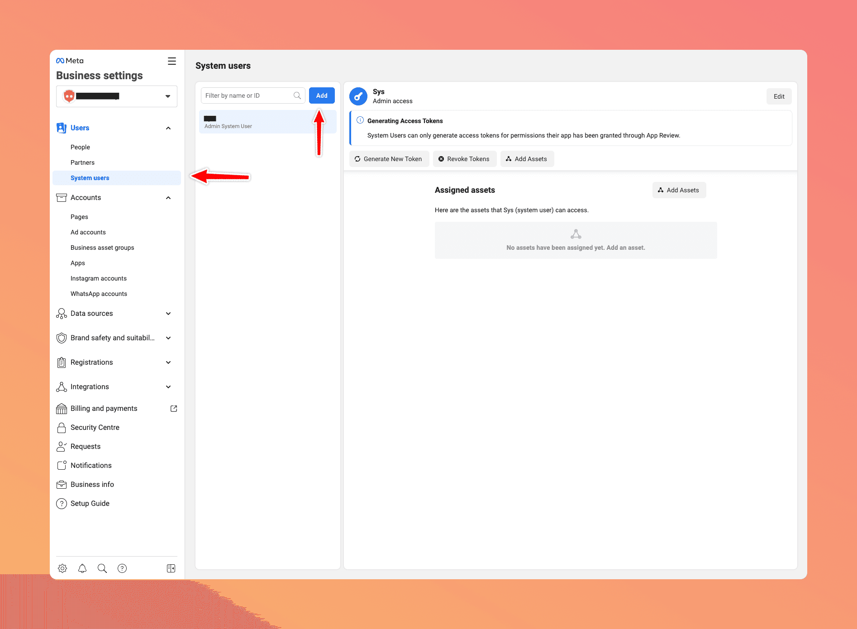This screenshot has height=629, width=857.
Task: Click Add Assets next to Revoke Tokens
Action: click(x=527, y=159)
